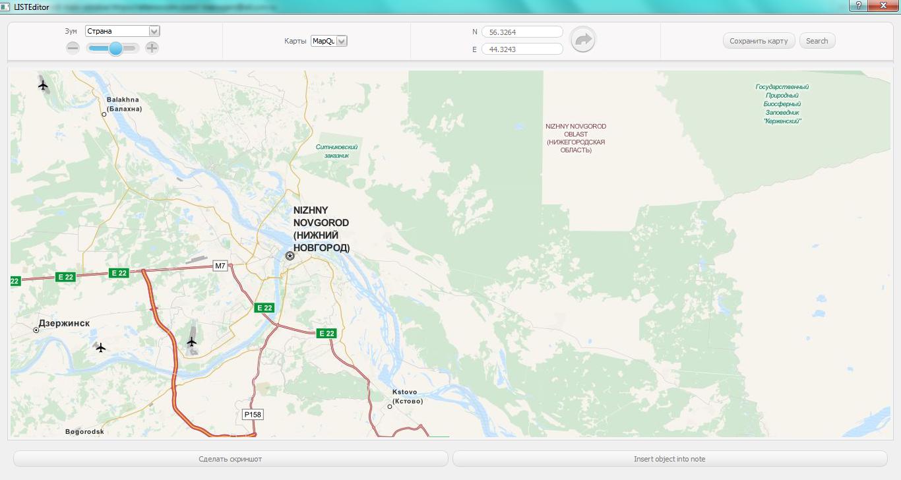Click Insert object into note button
901x480 pixels.
669,459
